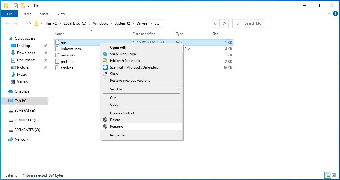This screenshot has height=180, width=340.
Task: Open the File menu tab
Action: coord(10,14)
